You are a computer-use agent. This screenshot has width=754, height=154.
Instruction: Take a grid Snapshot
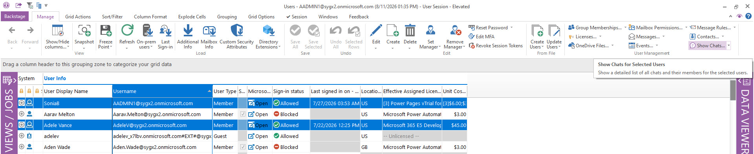point(84,37)
